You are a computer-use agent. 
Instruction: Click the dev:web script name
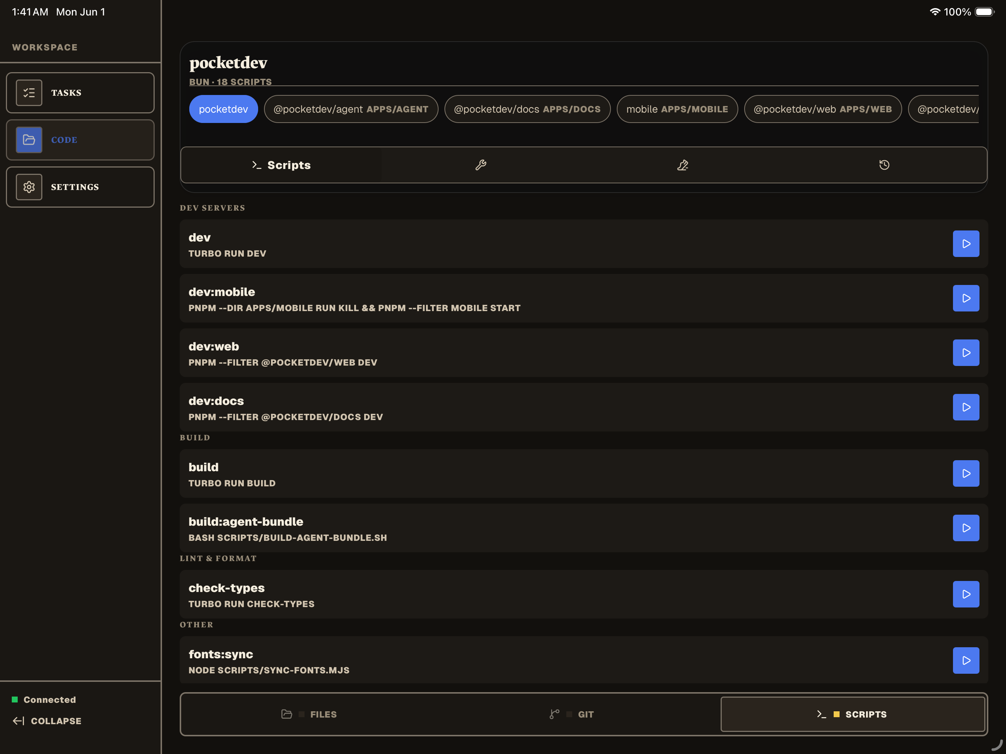[214, 346]
